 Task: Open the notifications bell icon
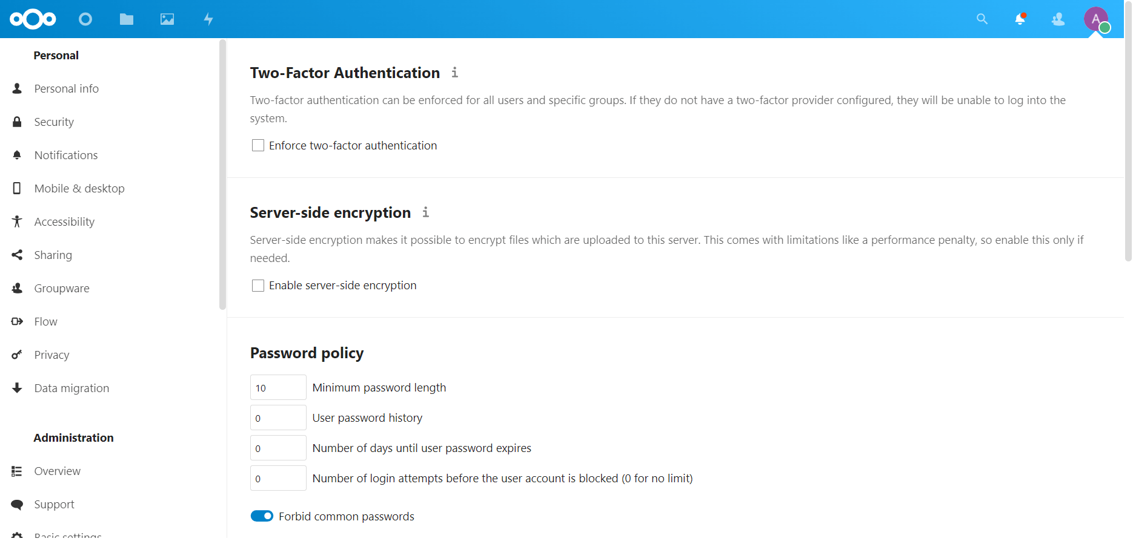pos(1020,19)
